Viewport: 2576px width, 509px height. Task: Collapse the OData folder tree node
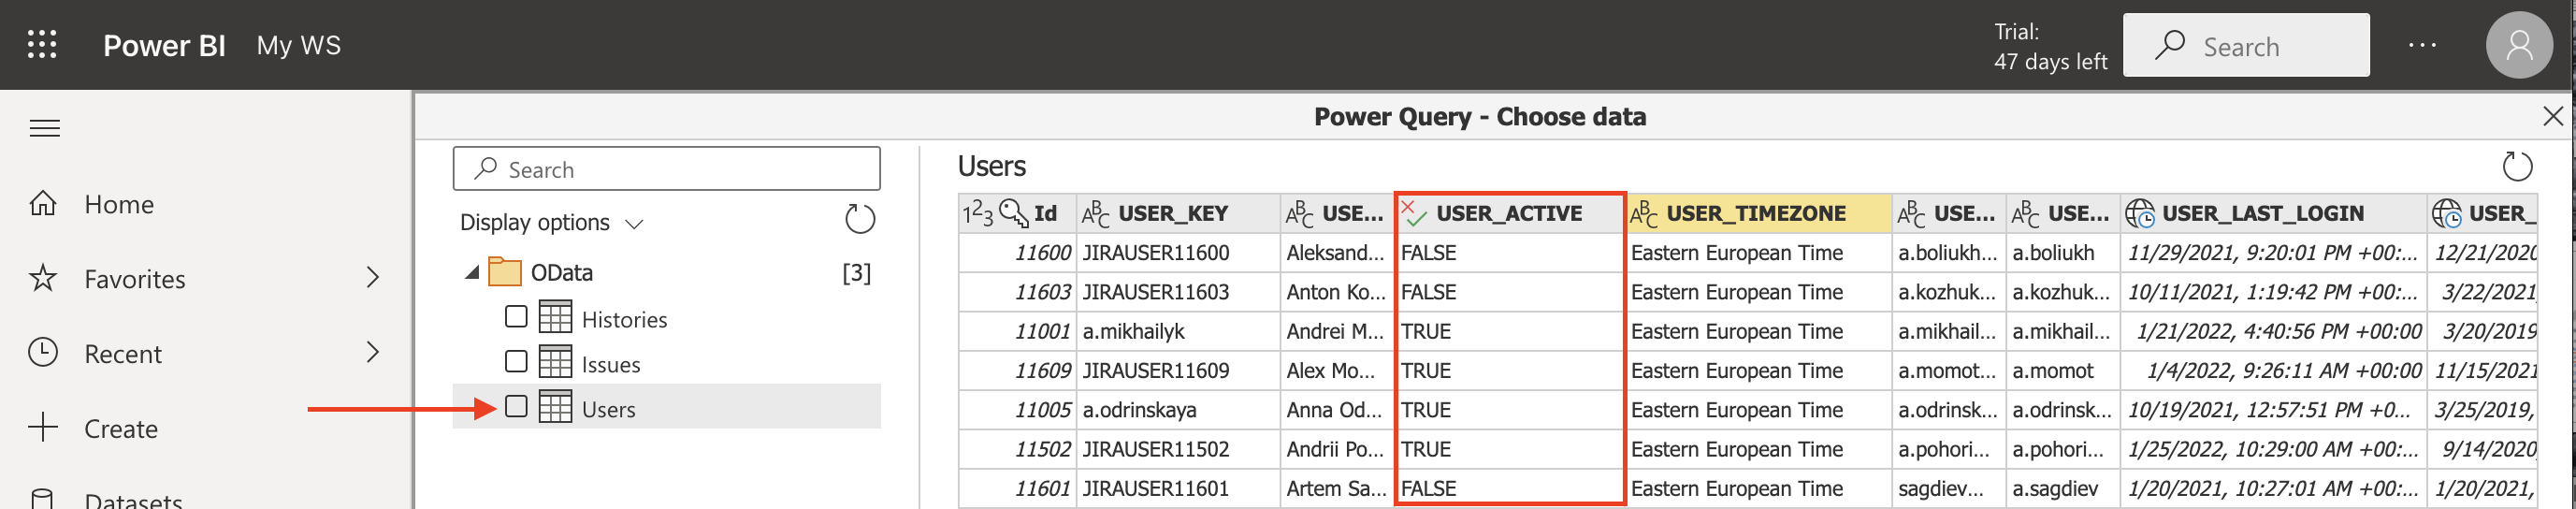click(x=472, y=272)
